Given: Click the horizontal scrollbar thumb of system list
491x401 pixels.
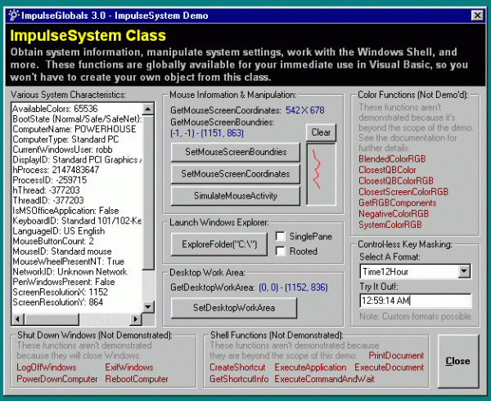Looking at the screenshot, I should (51, 319).
